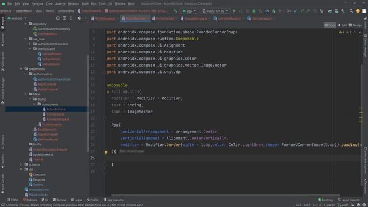
Task: Click the UTF-8 encoding in status bar
Action: point(317,205)
